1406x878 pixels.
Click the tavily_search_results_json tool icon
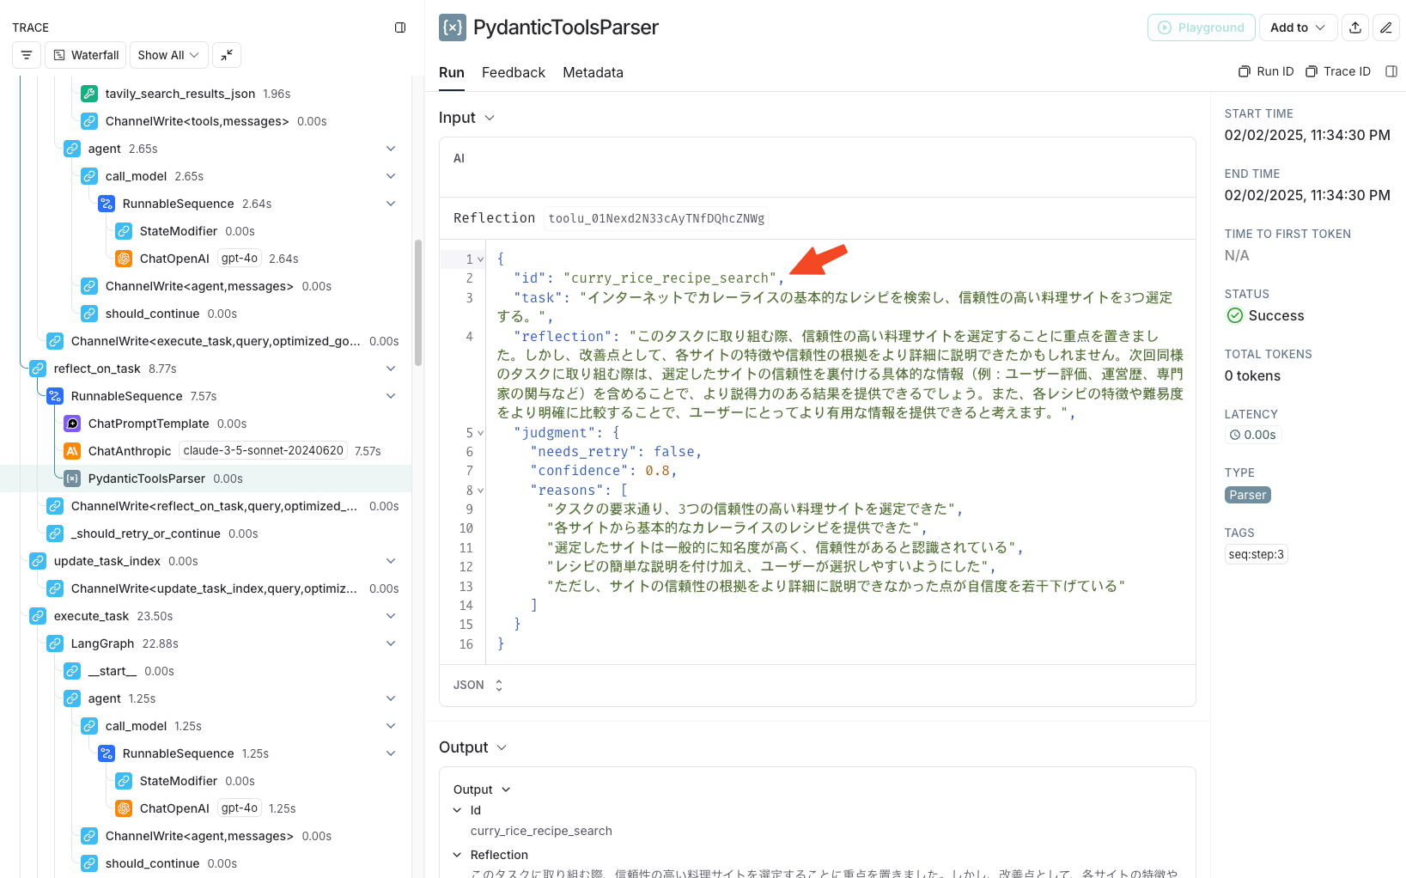pos(89,94)
